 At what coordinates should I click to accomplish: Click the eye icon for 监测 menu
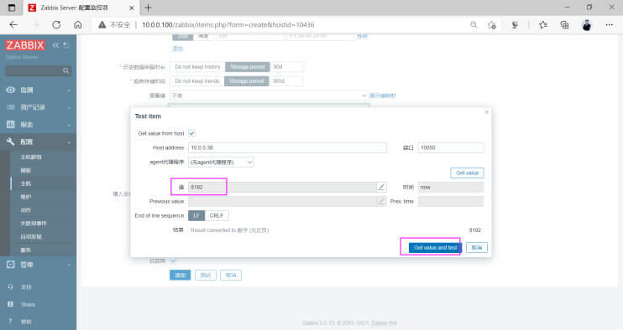click(11, 90)
